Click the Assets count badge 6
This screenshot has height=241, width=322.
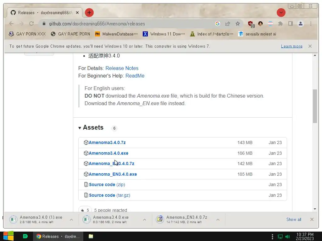(114, 128)
